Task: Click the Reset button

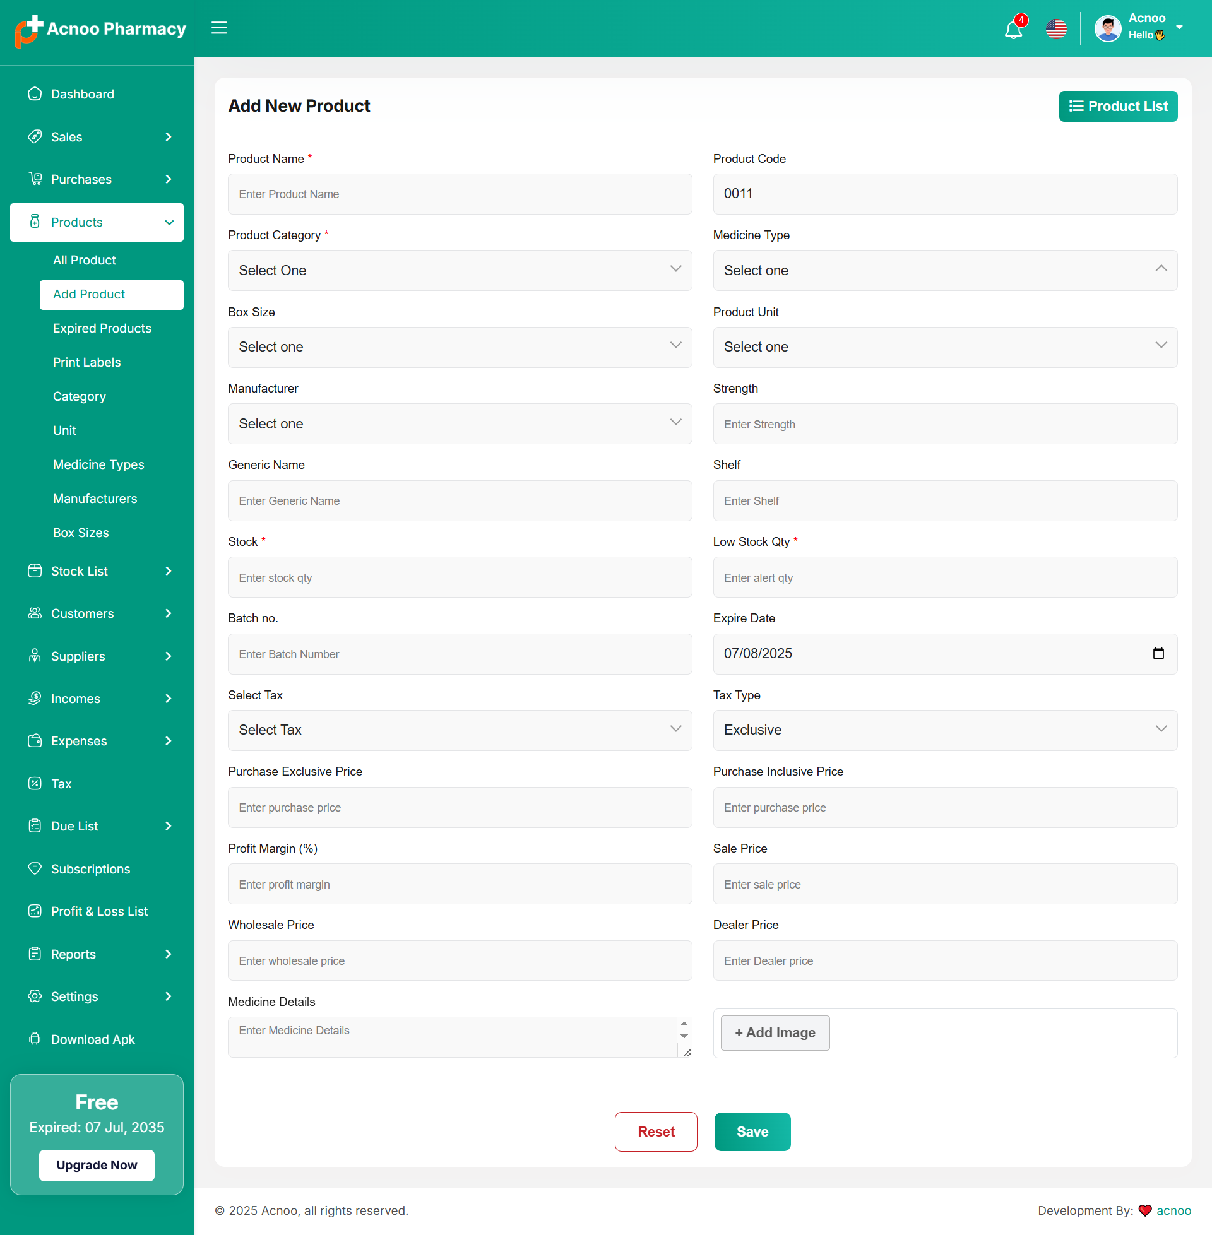Action: (656, 1132)
